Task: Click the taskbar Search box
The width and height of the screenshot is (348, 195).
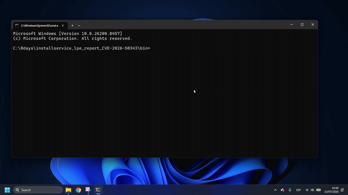Action: coord(38,190)
